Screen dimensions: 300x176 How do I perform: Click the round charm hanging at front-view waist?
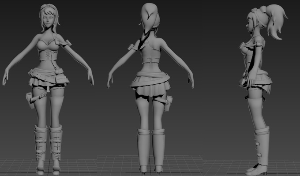click(x=57, y=72)
